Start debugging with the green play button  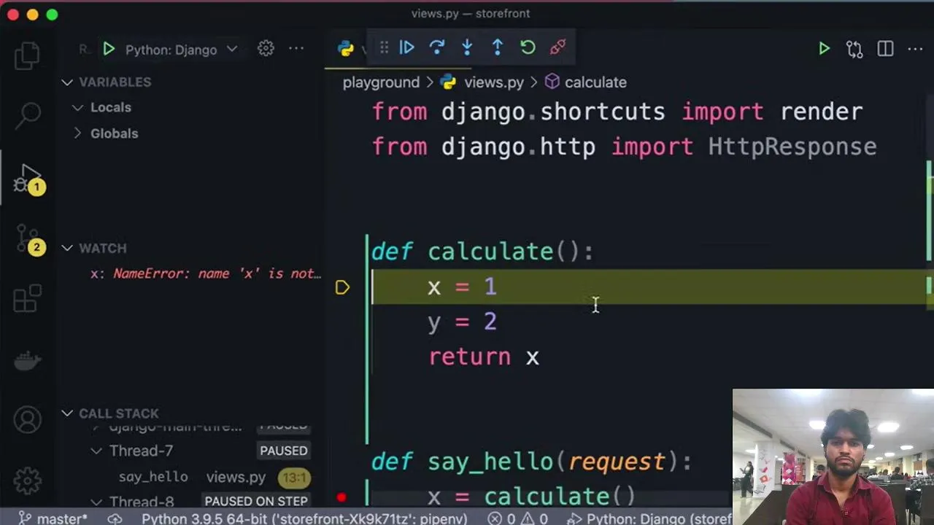point(109,50)
